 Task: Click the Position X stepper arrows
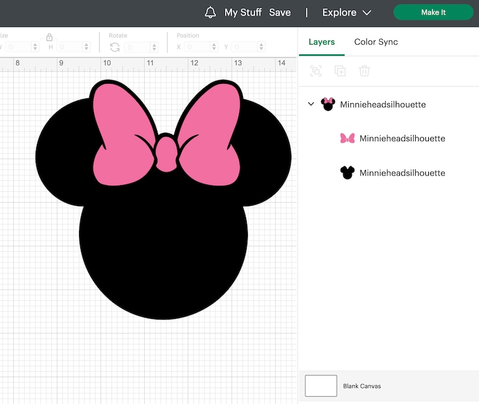[214, 46]
